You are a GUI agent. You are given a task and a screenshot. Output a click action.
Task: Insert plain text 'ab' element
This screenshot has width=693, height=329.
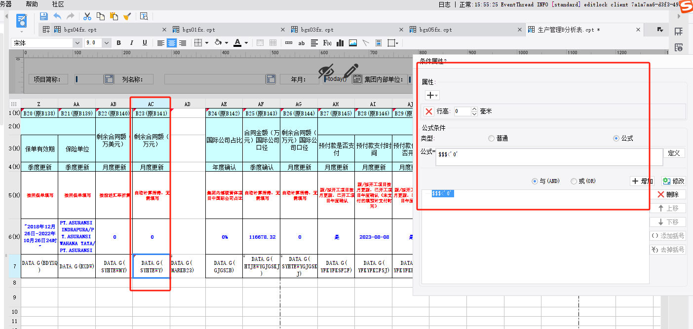point(302,43)
